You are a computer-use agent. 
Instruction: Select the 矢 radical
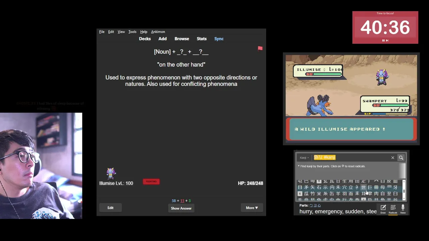313,187
